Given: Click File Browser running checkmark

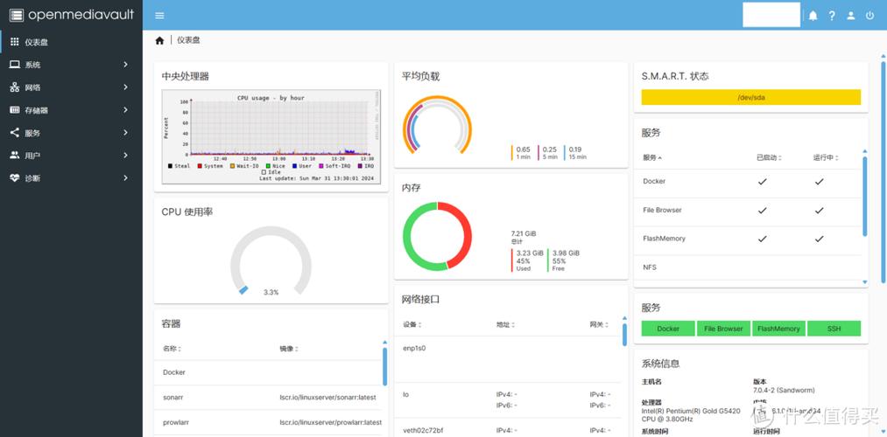Looking at the screenshot, I should click(819, 210).
